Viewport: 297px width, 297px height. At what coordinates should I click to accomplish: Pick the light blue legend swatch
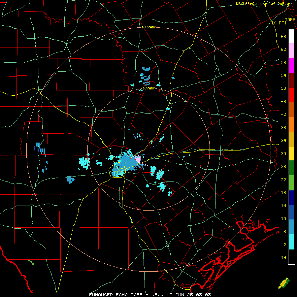pos(291,227)
